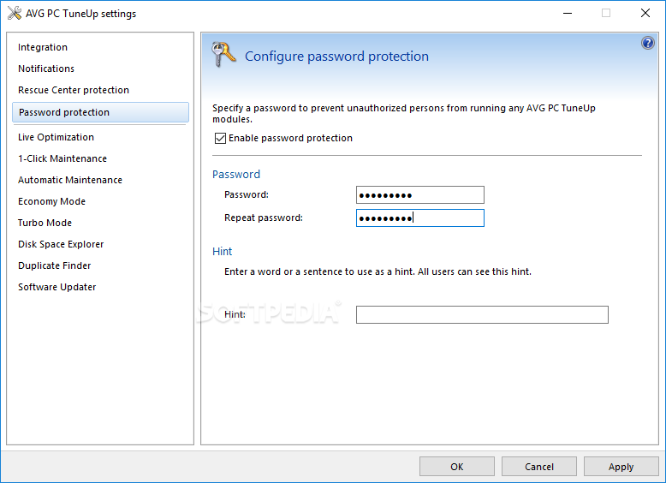Open the help question mark icon
The width and height of the screenshot is (666, 483).
pos(648,43)
